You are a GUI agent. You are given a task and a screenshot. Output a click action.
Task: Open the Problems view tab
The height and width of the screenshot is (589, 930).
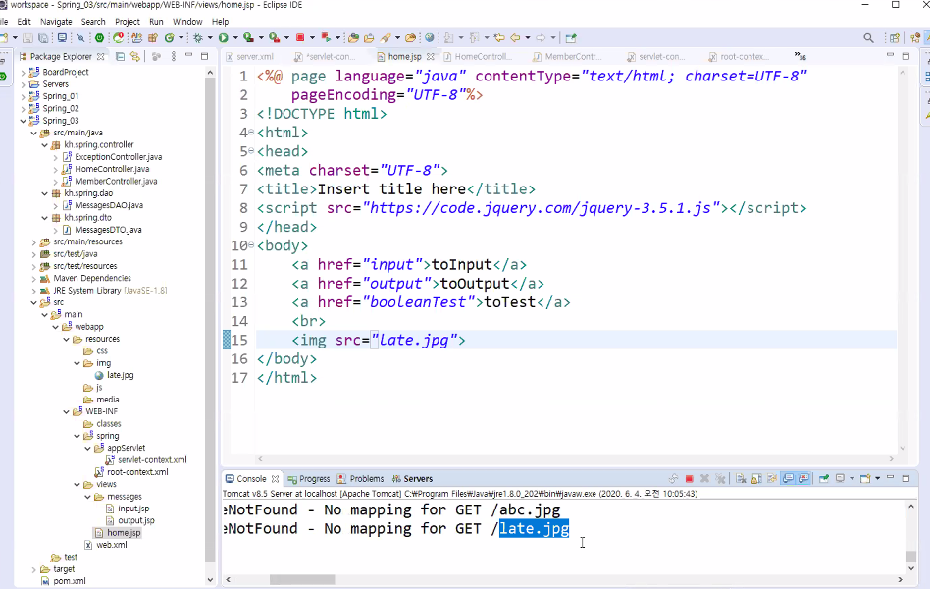pyautogui.click(x=361, y=479)
